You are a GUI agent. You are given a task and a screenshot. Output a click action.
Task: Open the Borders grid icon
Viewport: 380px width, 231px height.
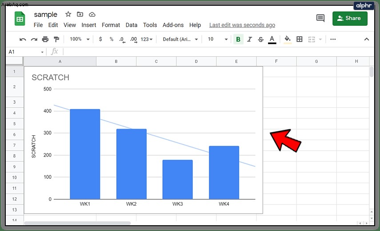coord(299,39)
